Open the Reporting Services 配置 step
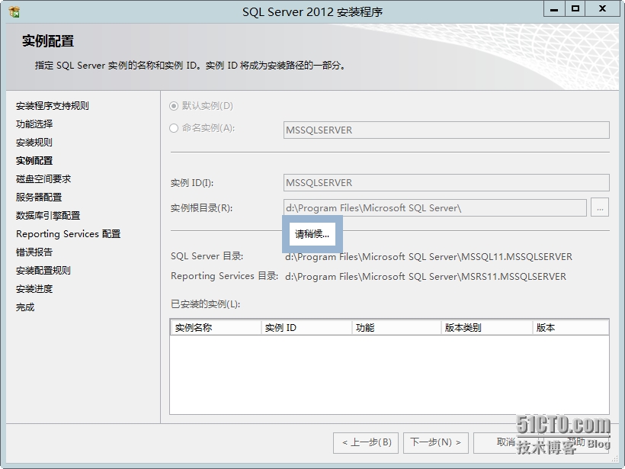Screen dimensions: 625x469 pos(68,233)
